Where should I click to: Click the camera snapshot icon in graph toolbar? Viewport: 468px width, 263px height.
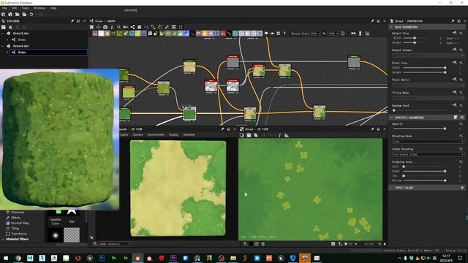click(x=105, y=27)
